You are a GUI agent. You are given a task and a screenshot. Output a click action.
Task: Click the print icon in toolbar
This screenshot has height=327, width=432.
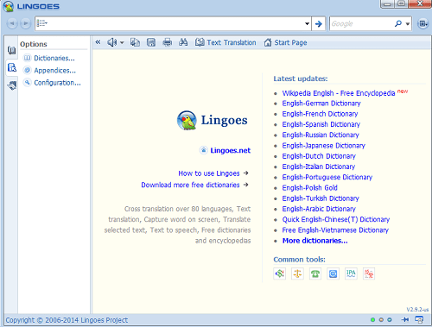click(167, 42)
